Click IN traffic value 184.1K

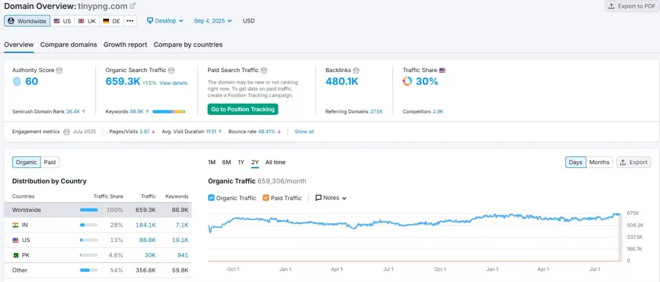click(x=146, y=225)
